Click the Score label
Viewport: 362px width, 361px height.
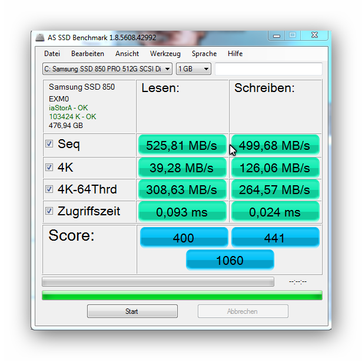click(x=71, y=235)
